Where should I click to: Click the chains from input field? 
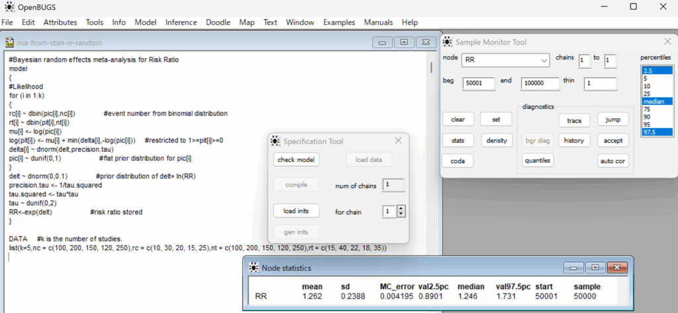tap(584, 61)
